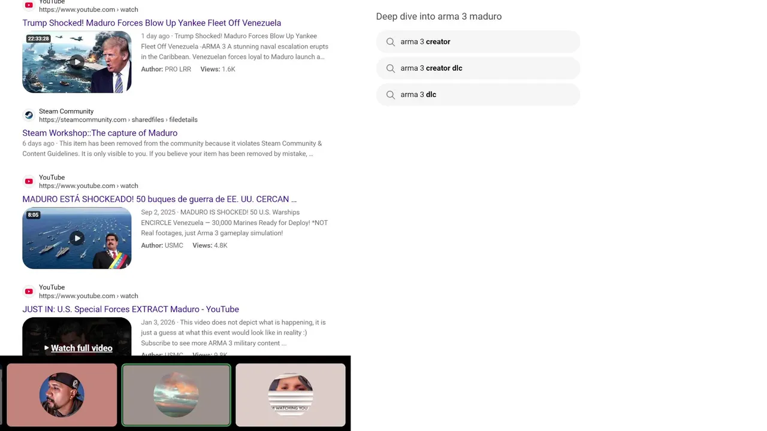Open the "JUST IN: U.S. Special Forces EXTRACT Maduro" link
Image resolution: width=767 pixels, height=431 pixels.
131,309
